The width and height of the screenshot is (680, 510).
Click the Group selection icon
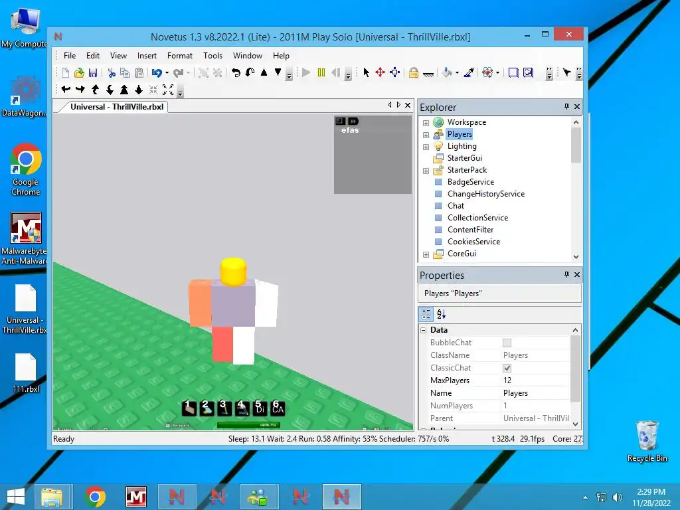pyautogui.click(x=203, y=73)
